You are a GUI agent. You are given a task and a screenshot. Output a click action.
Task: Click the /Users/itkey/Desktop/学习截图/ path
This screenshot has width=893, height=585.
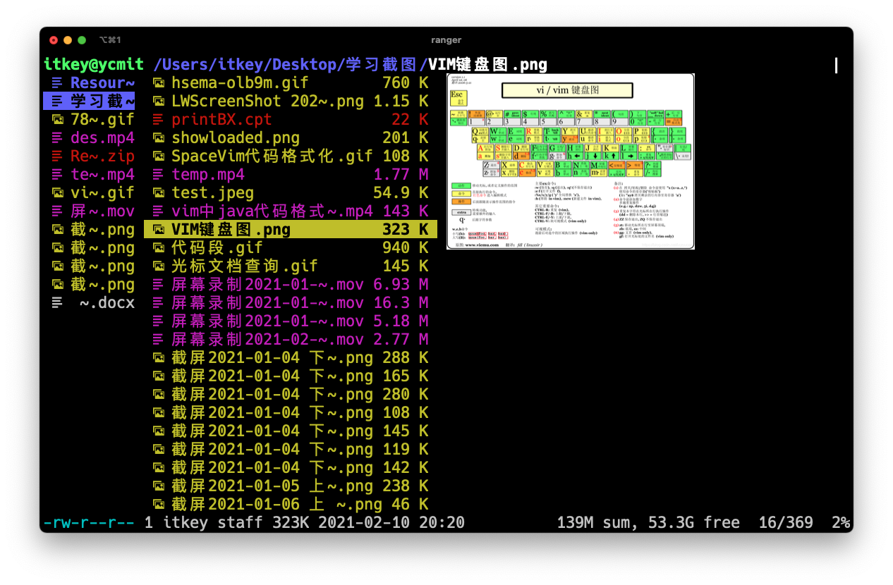[x=291, y=65]
